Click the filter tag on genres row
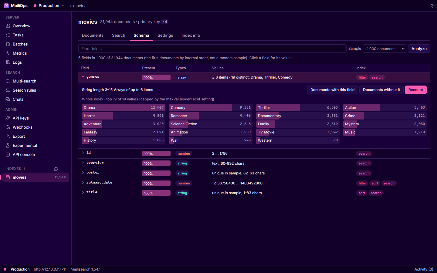 [362, 77]
